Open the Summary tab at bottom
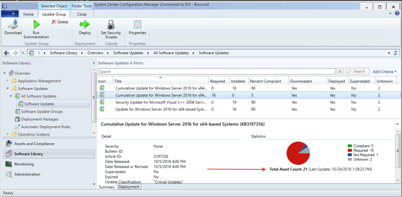 pos(107,187)
